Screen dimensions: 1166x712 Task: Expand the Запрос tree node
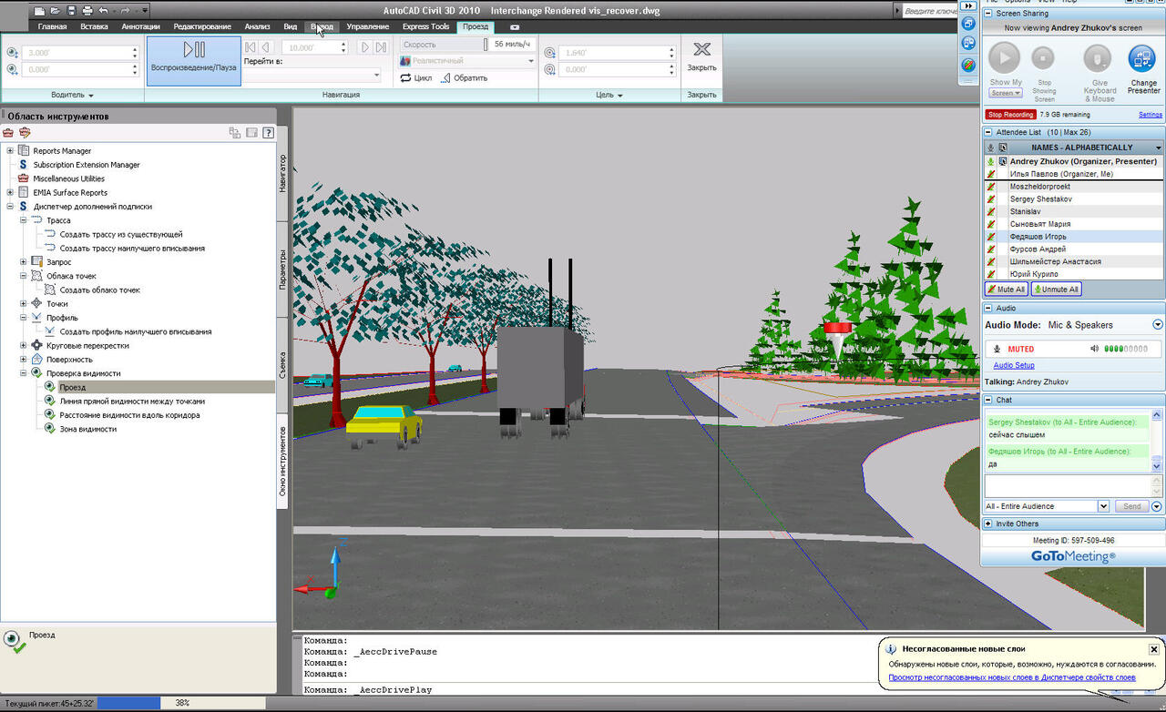pos(24,262)
